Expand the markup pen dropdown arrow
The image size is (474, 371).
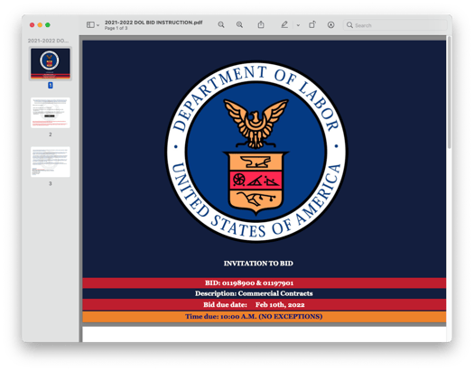tap(298, 25)
